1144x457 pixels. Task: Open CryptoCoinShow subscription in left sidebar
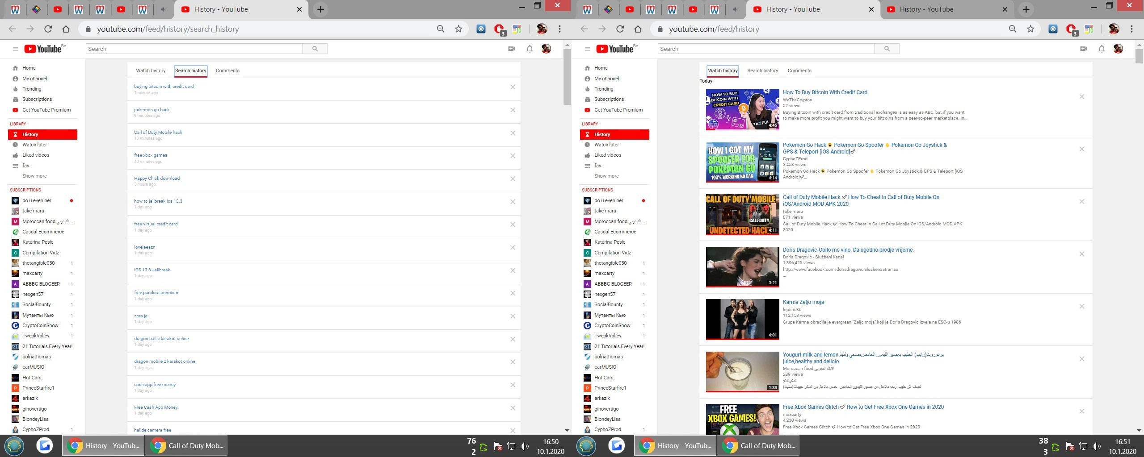(40, 325)
